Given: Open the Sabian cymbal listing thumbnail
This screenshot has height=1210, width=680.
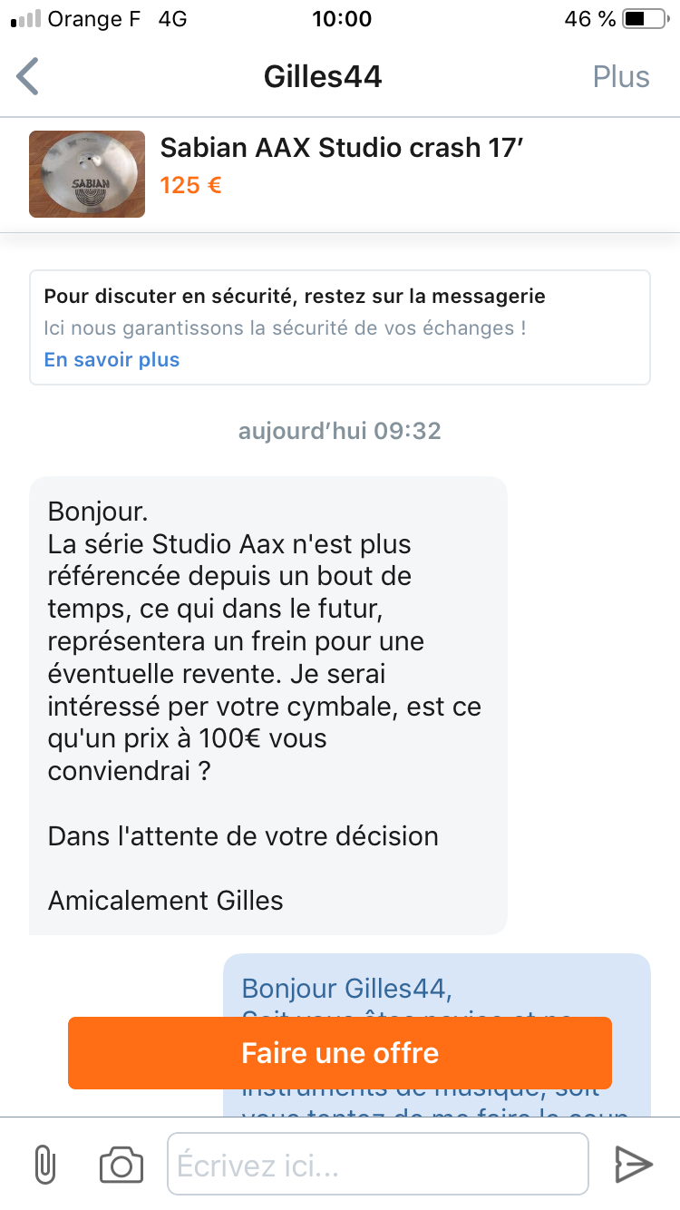Looking at the screenshot, I should 87,174.
